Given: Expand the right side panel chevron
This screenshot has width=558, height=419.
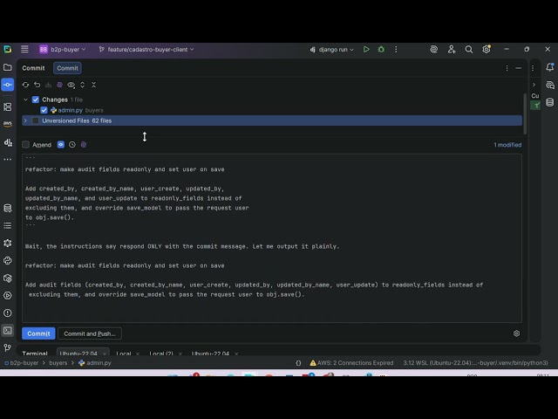Looking at the screenshot, I should click(x=534, y=85).
